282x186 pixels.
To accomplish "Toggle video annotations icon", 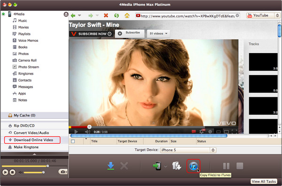I will coord(194,132).
